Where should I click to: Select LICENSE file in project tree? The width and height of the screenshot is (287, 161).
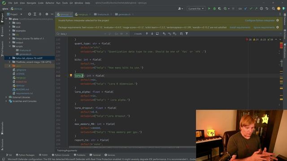pos(20,74)
